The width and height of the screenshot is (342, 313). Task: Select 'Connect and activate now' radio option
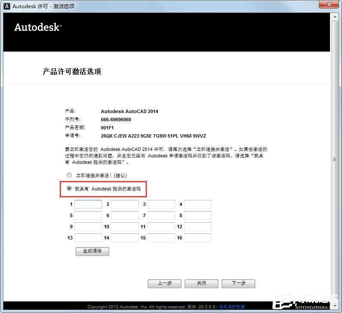(69, 175)
